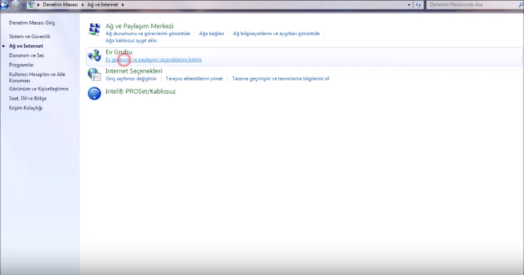The height and width of the screenshot is (275, 524).
Task: Click Tarayıcı eklentilerini yönet link
Action: coord(194,78)
